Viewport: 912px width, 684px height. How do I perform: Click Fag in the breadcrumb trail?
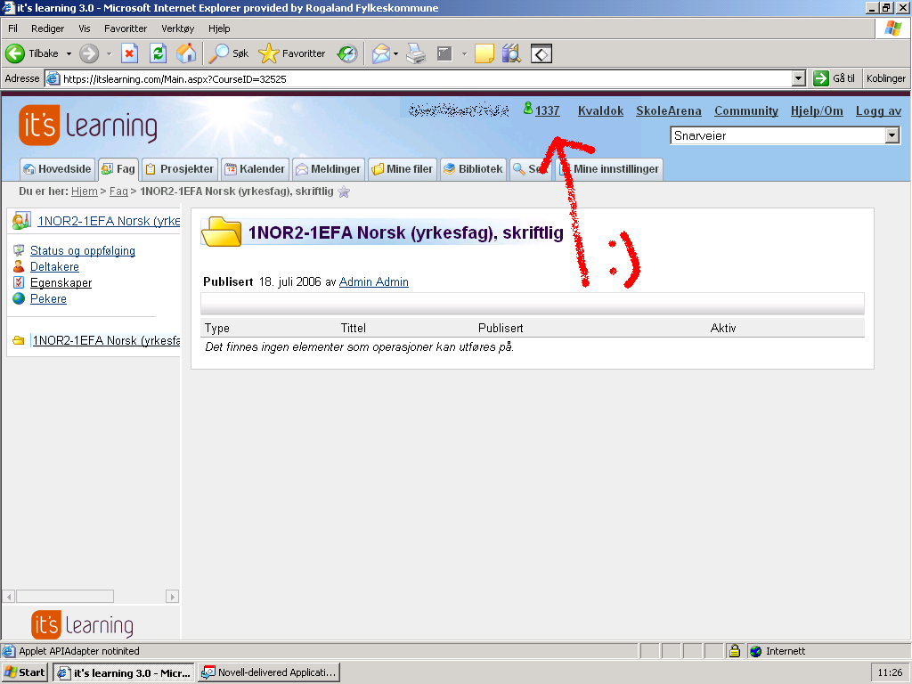point(118,191)
